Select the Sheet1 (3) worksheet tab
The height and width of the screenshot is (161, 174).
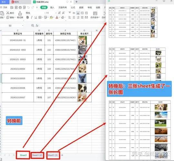53,155
